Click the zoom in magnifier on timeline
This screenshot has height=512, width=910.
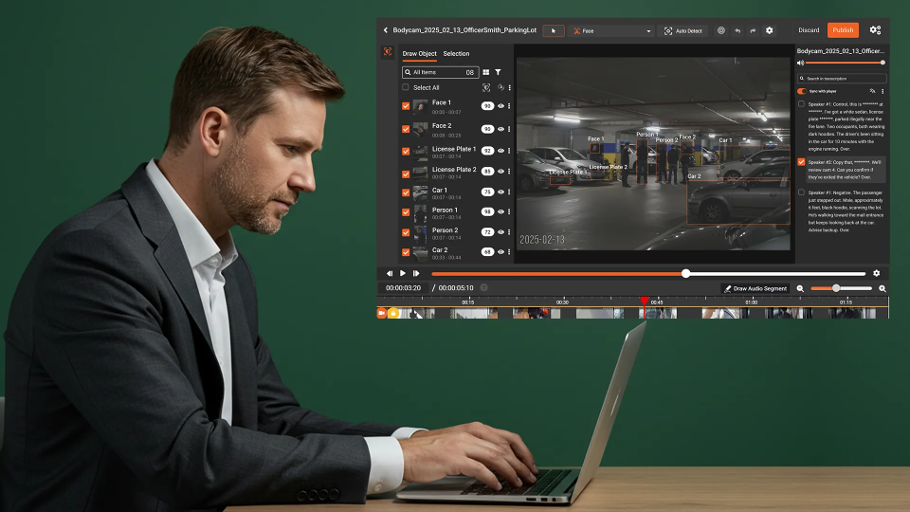point(883,288)
